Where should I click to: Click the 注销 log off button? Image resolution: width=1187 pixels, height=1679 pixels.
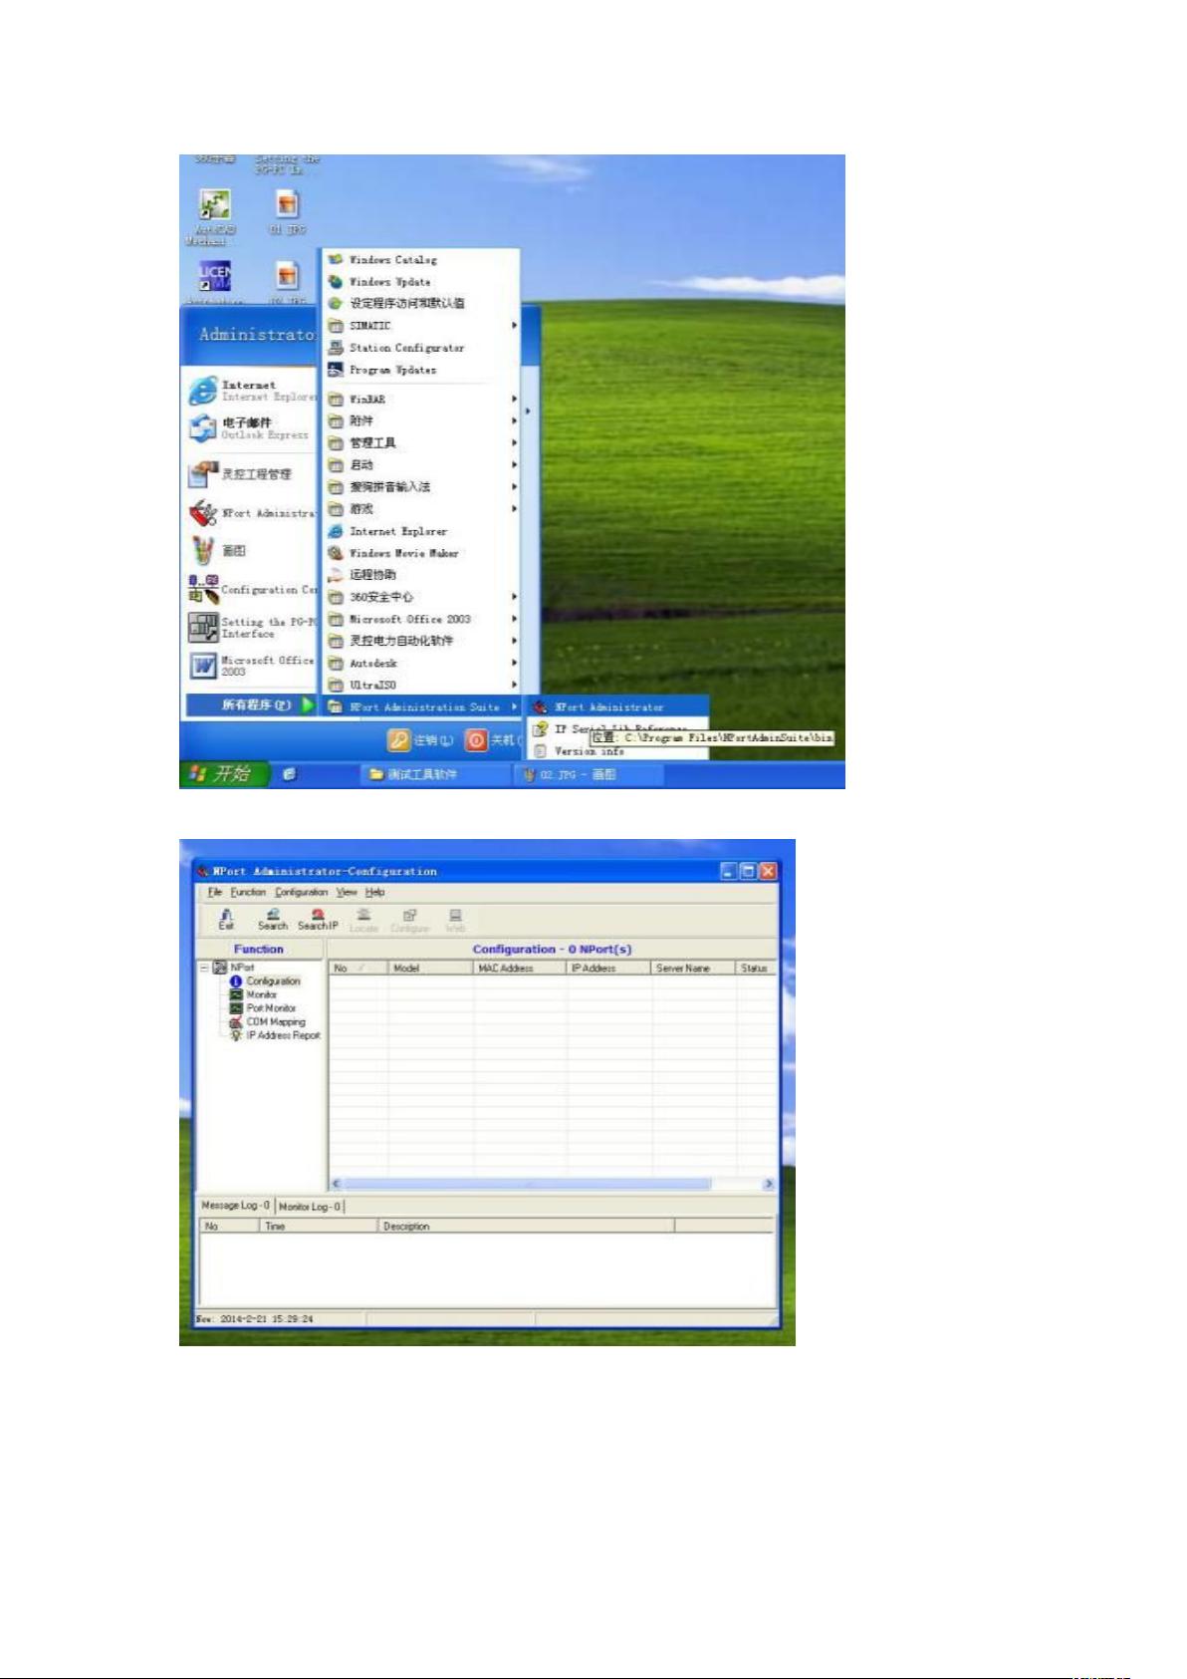pyautogui.click(x=421, y=740)
